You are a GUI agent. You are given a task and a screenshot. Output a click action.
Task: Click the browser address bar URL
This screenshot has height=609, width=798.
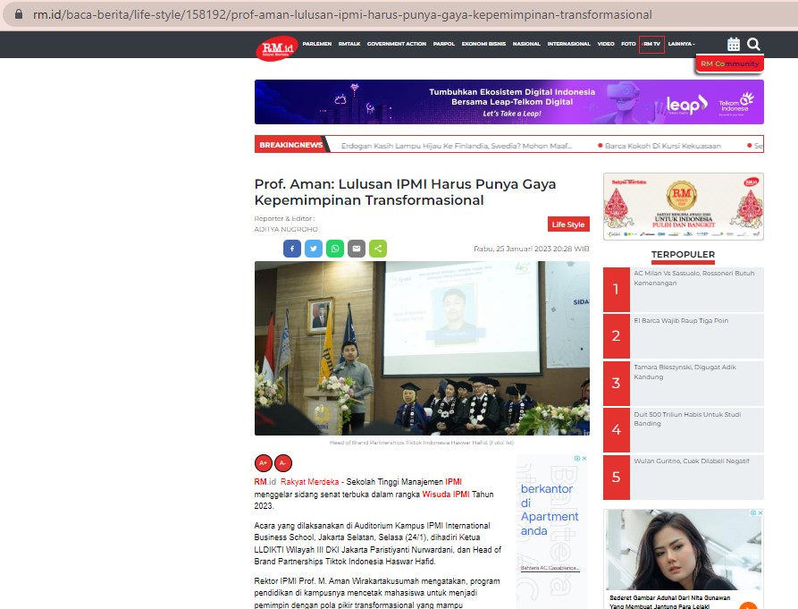pos(342,15)
